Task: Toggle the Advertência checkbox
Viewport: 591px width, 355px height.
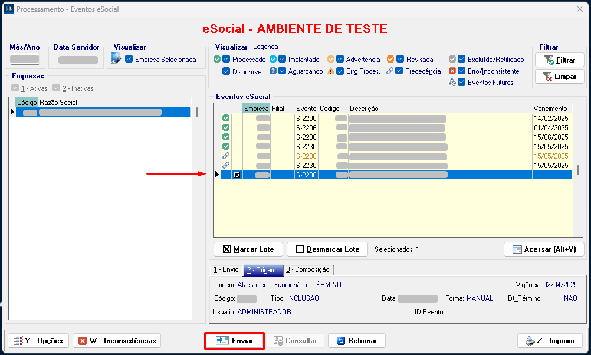Action: tap(340, 60)
